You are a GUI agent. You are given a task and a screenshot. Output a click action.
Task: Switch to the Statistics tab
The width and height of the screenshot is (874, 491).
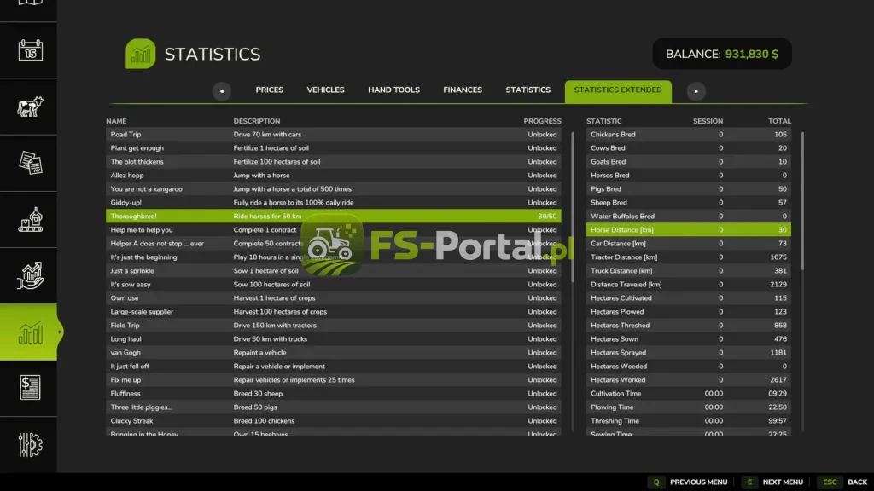pos(527,90)
